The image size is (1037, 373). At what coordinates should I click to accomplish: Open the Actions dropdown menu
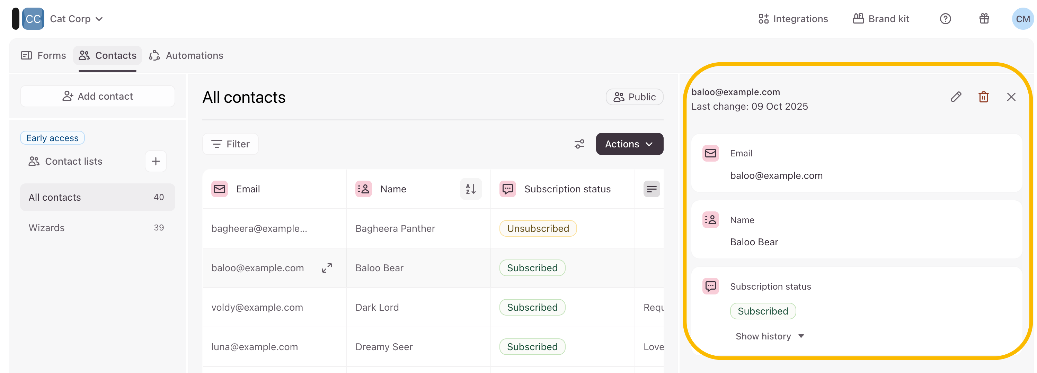tap(629, 144)
